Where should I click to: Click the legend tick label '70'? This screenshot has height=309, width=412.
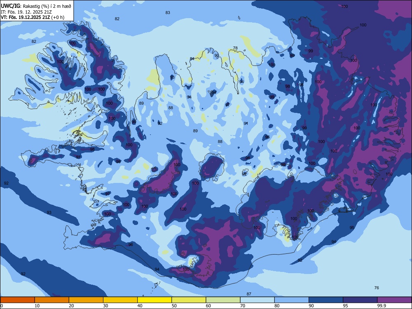tap(243, 306)
